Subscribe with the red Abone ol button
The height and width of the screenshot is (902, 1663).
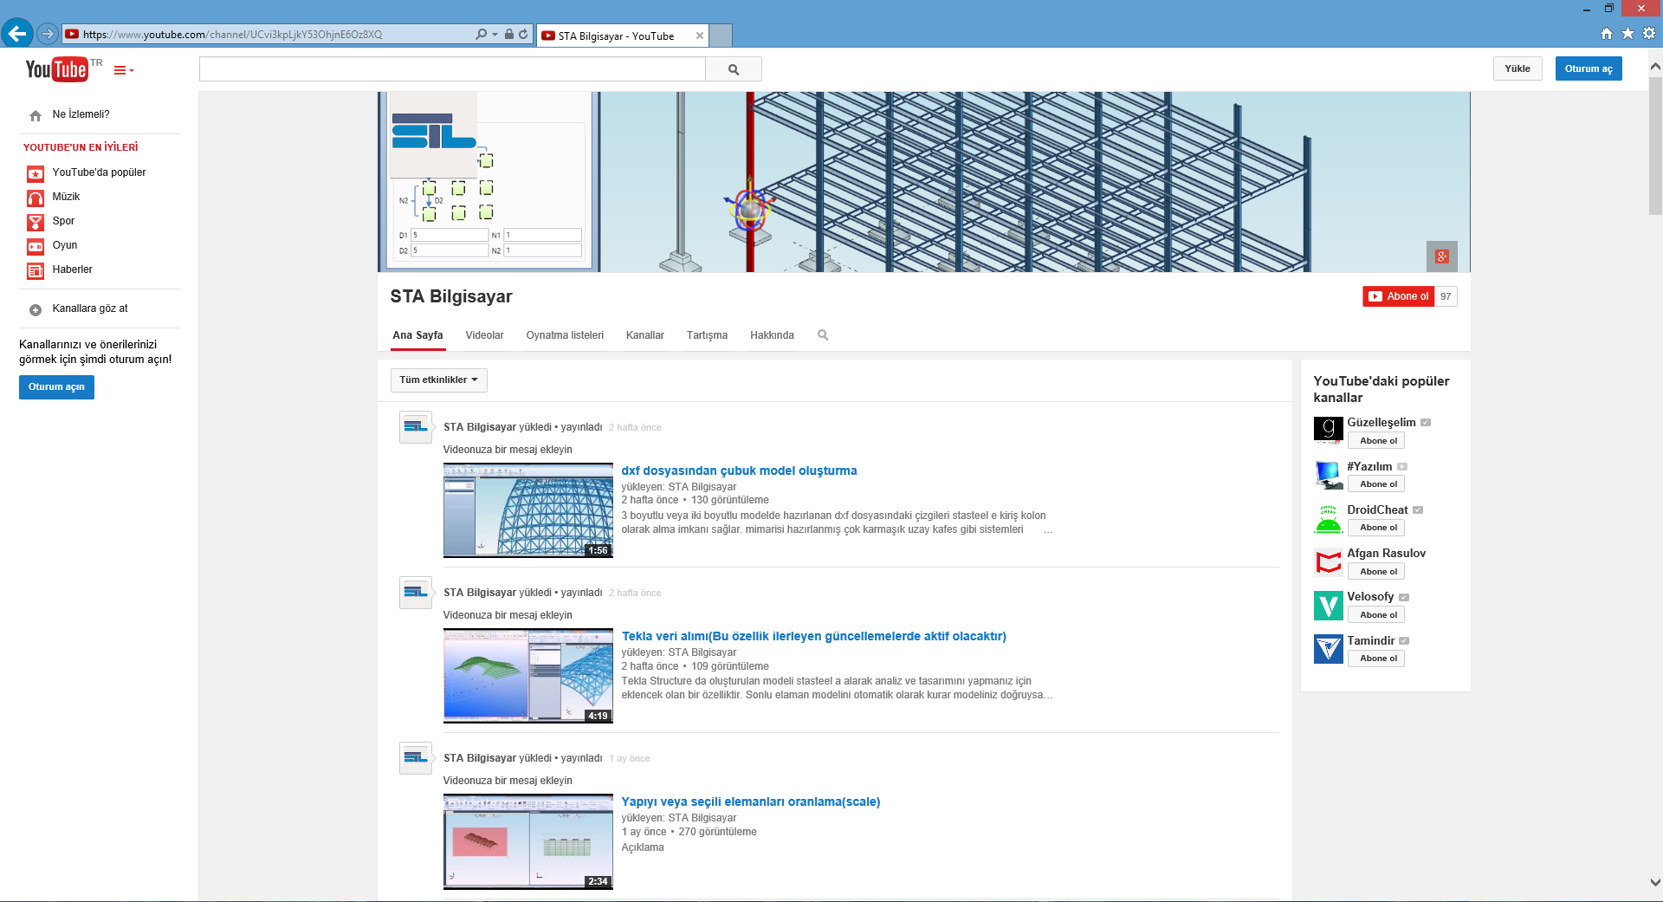pos(1398,296)
